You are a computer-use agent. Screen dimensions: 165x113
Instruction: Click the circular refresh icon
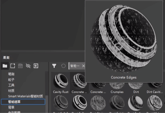(x=63, y=66)
